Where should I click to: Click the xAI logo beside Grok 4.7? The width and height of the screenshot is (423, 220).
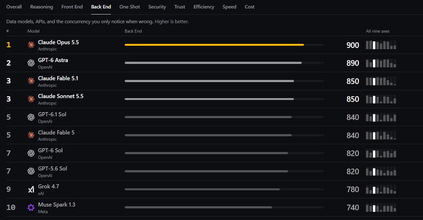31,189
